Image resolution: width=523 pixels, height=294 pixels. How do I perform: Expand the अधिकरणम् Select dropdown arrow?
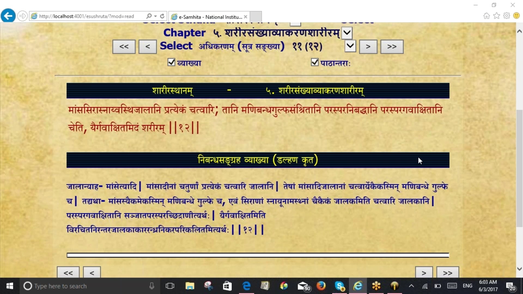tap(350, 46)
